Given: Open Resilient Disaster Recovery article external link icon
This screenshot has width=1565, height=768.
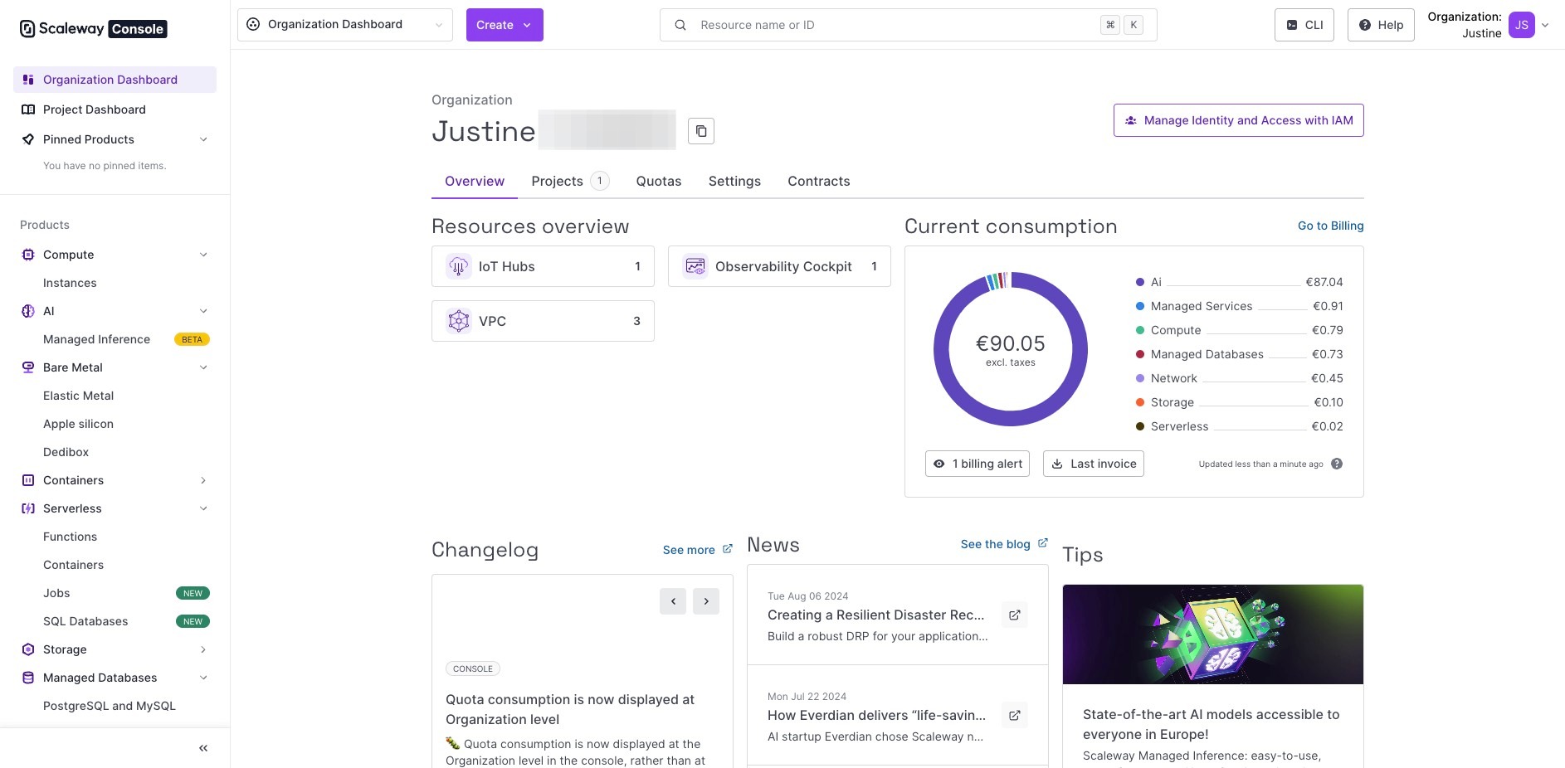Looking at the screenshot, I should click(1015, 615).
